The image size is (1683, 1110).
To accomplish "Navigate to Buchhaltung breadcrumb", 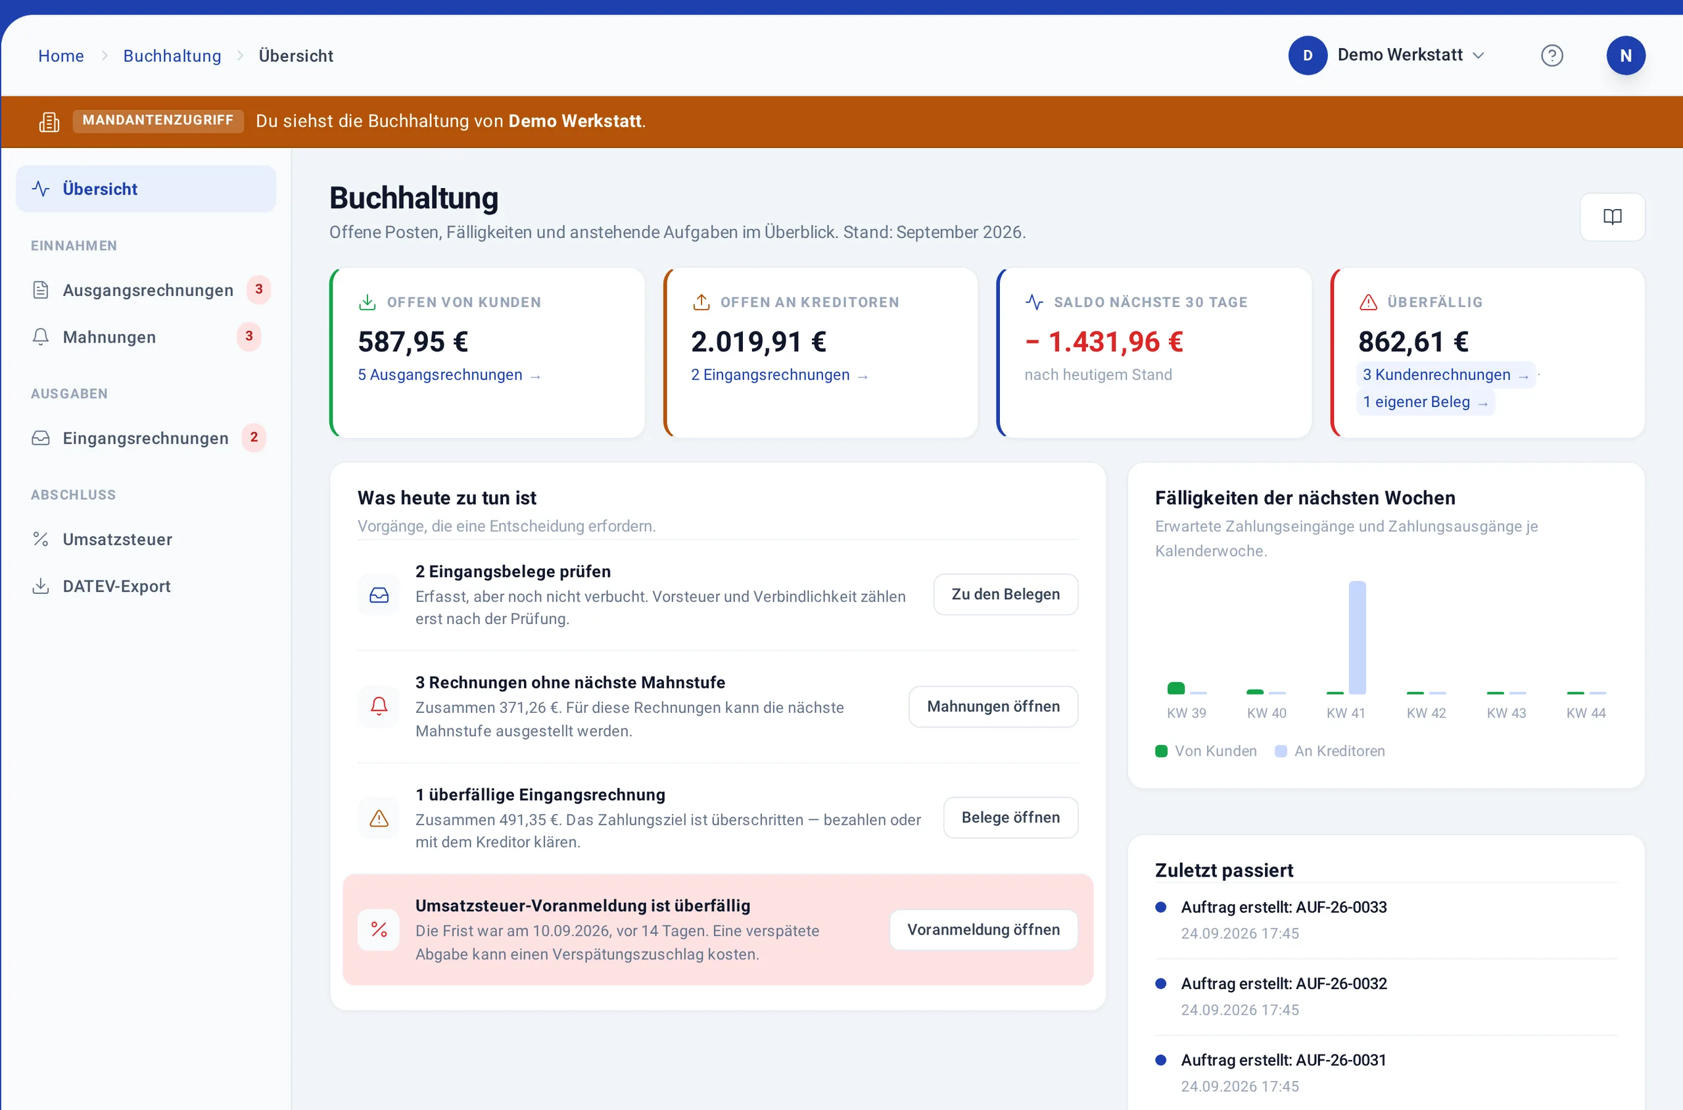I will pos(172,55).
